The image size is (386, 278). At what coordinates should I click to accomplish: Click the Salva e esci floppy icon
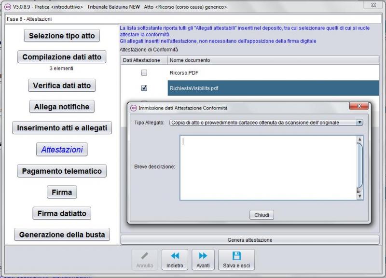236,260
